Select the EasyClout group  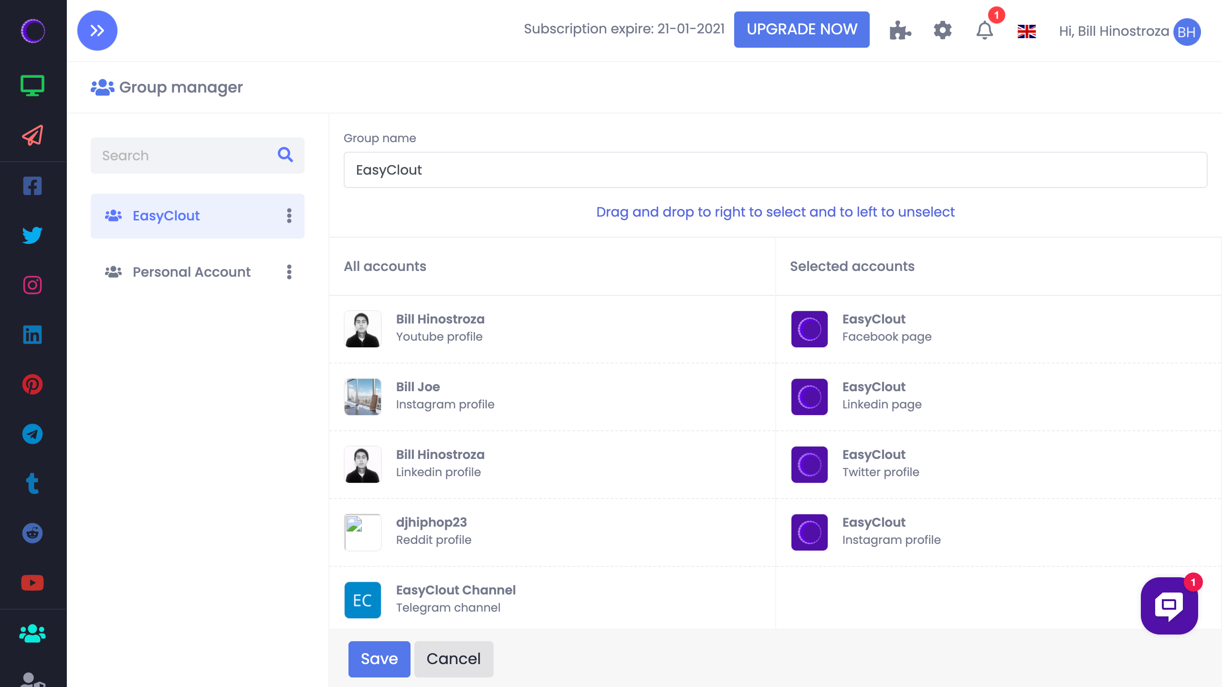point(198,216)
